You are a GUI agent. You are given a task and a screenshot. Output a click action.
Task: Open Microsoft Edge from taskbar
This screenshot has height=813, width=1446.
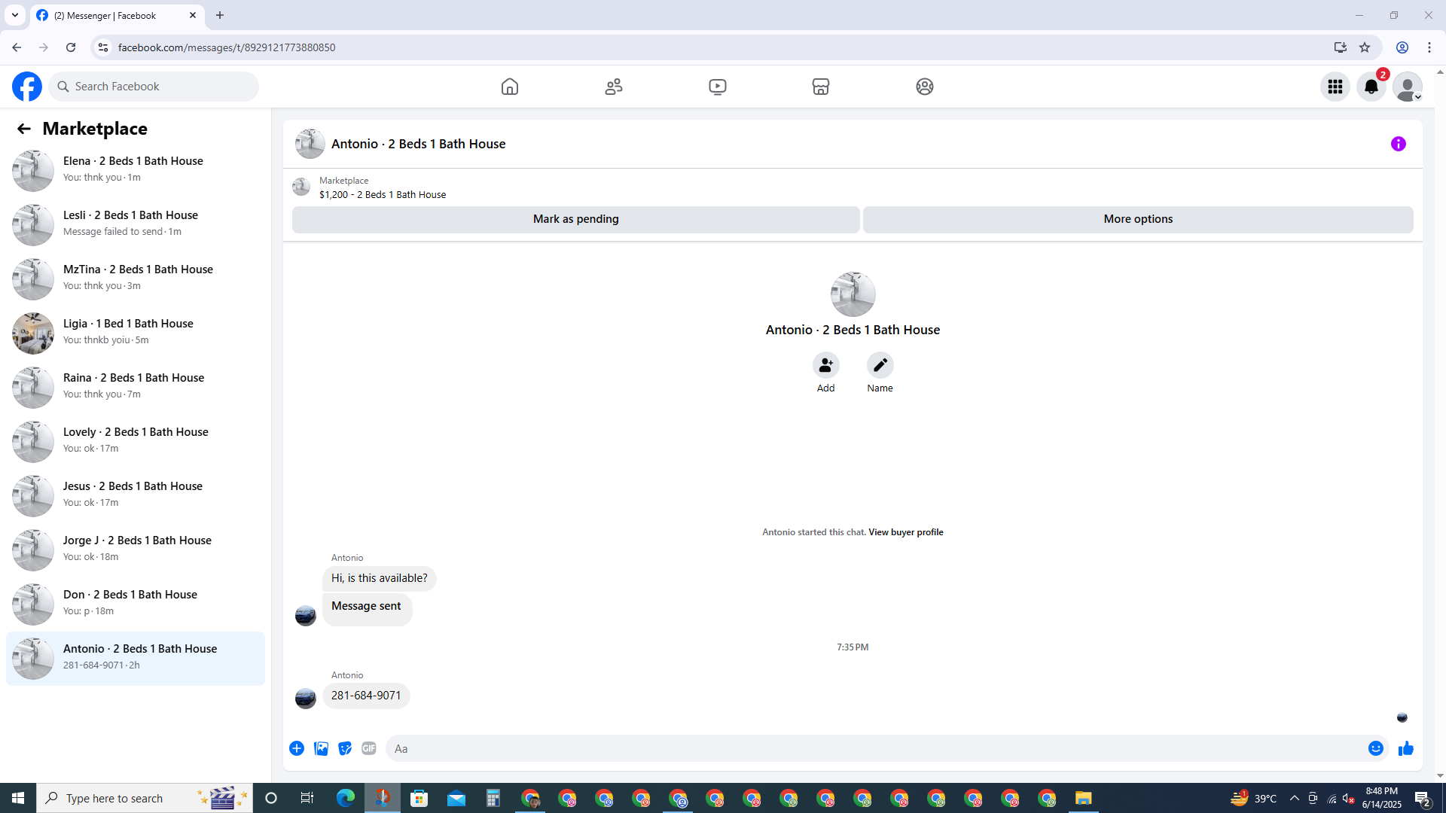[346, 798]
